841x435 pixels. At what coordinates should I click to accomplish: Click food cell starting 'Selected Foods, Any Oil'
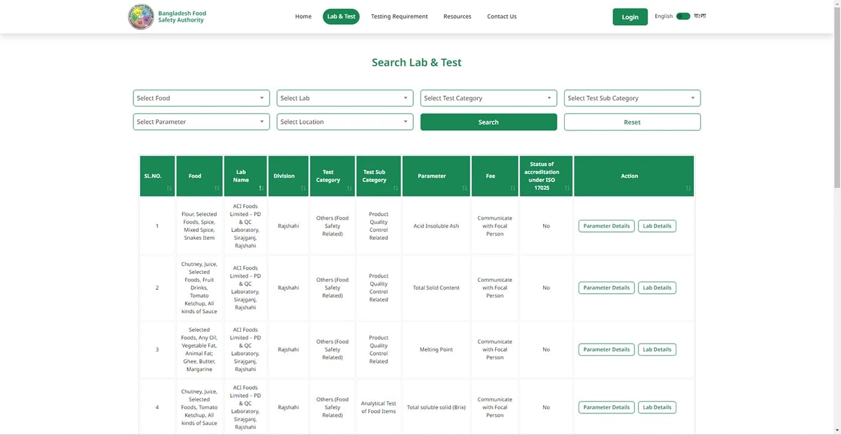199,350
